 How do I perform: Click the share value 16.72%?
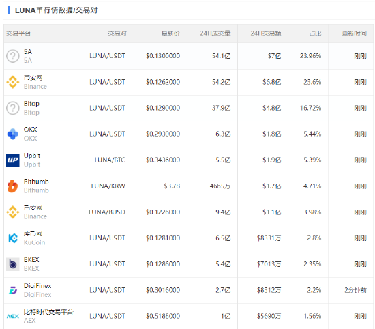click(311, 108)
